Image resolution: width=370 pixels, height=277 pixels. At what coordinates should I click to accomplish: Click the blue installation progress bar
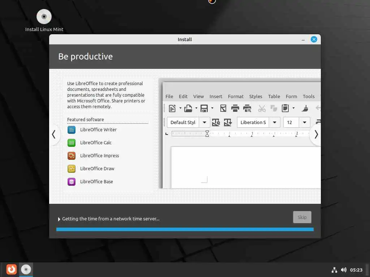[185, 229]
